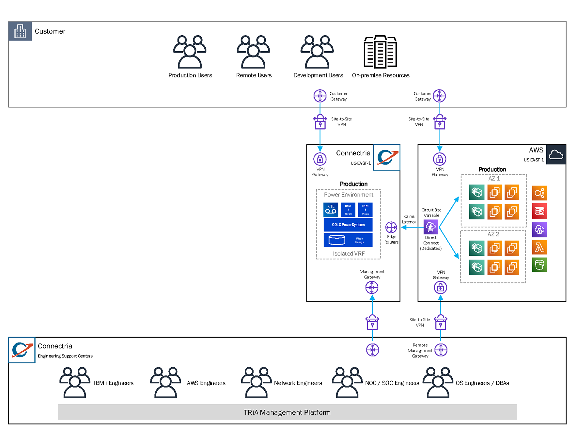The image size is (577, 447).
Task: Click the AWS Engineers group icon
Action: coord(165,382)
